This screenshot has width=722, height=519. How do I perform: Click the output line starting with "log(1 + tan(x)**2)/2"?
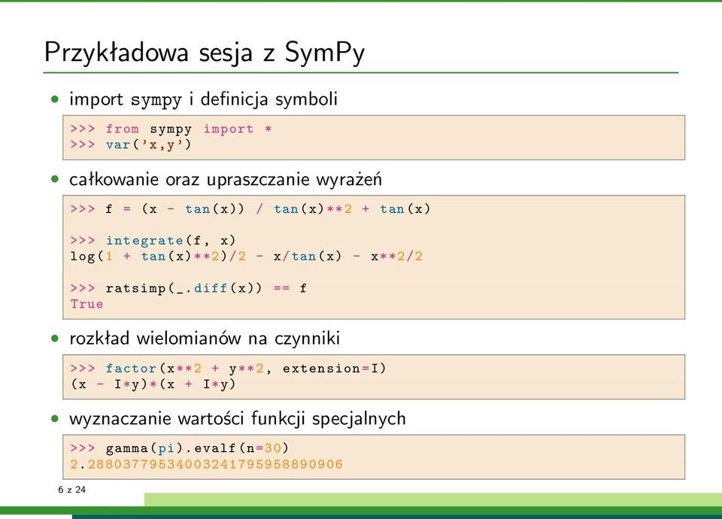pos(247,256)
